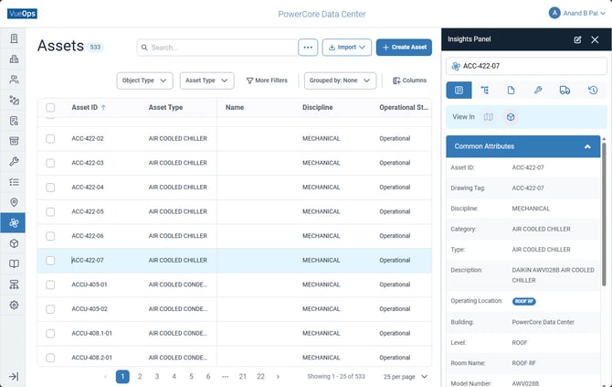Go to the next page arrow
This screenshot has width=612, height=387.
point(278,376)
